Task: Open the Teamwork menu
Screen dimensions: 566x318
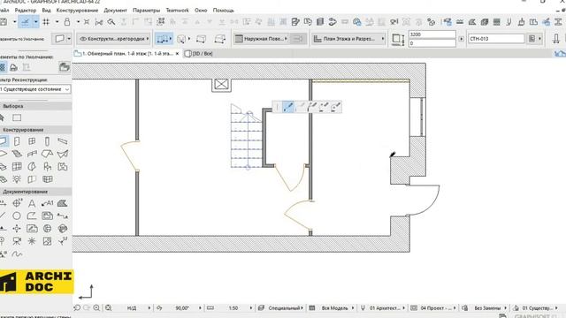Action: (x=177, y=10)
